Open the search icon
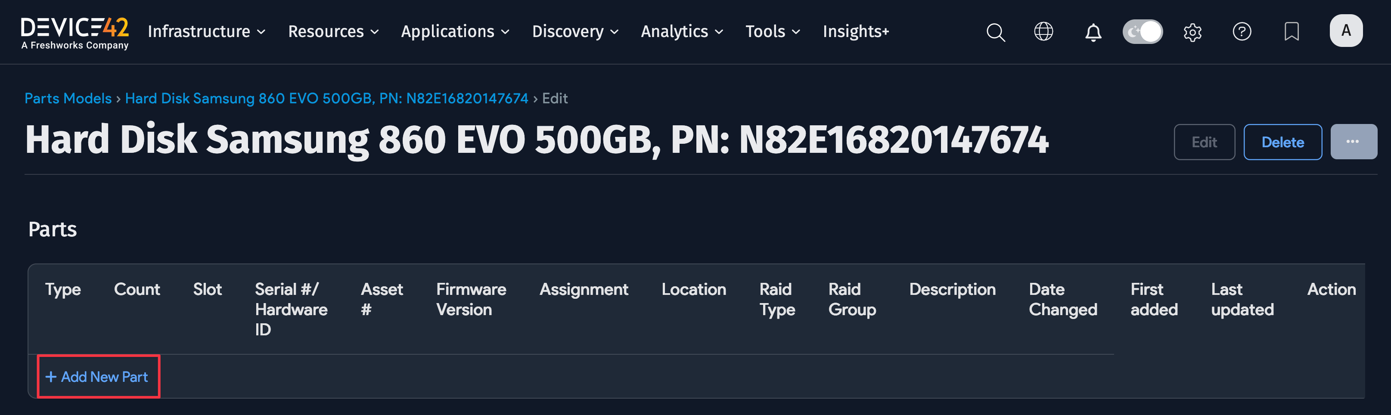This screenshot has height=415, width=1391. tap(995, 32)
